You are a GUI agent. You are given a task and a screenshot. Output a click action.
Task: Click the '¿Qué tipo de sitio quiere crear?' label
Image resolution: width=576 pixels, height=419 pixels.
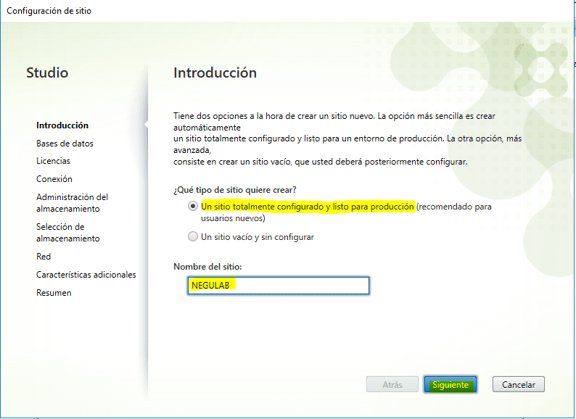[235, 190]
